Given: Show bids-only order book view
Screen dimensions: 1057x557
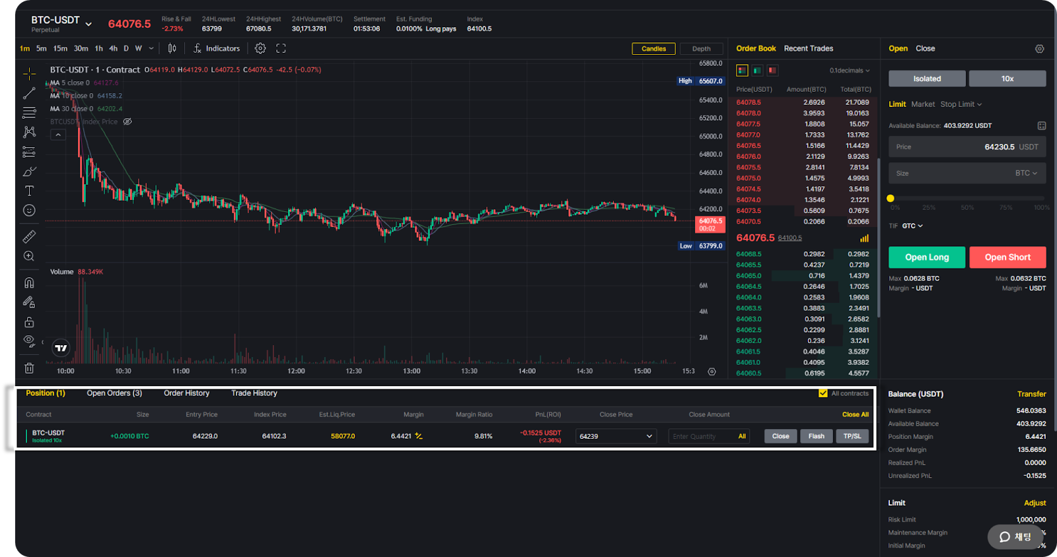Looking at the screenshot, I should point(757,70).
